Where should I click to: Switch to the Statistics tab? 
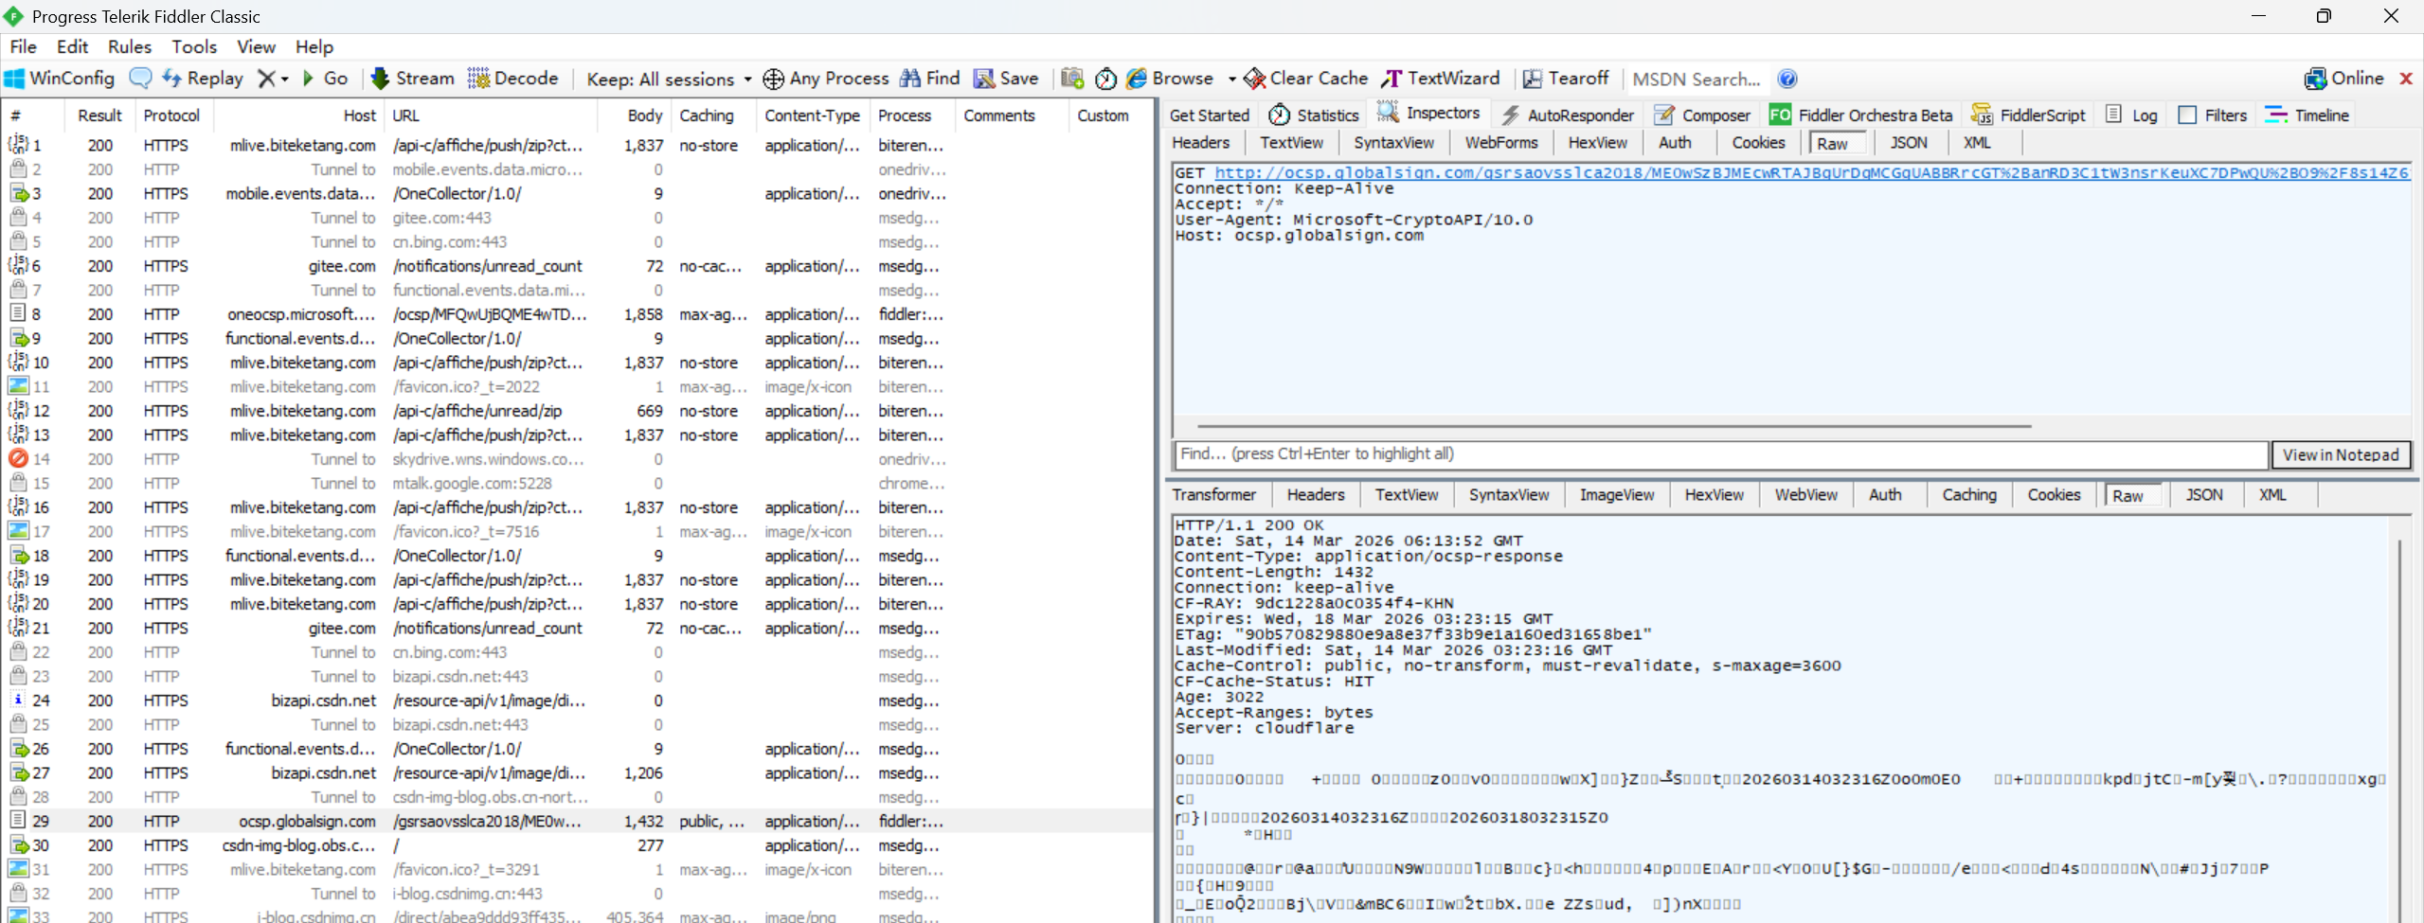1313,115
